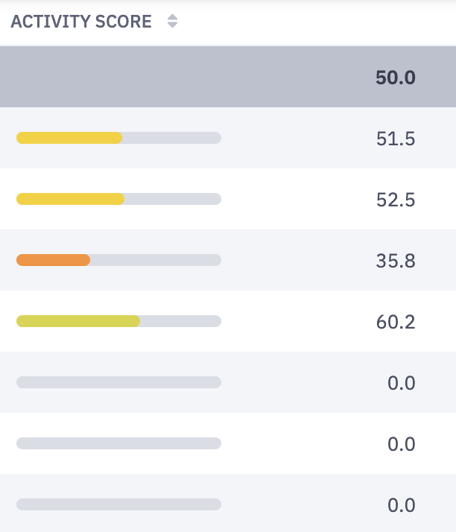Click the grey unfilled track beside 35.8

156,260
